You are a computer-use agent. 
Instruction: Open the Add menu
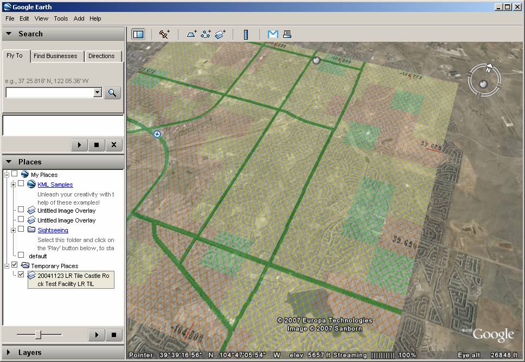(79, 18)
